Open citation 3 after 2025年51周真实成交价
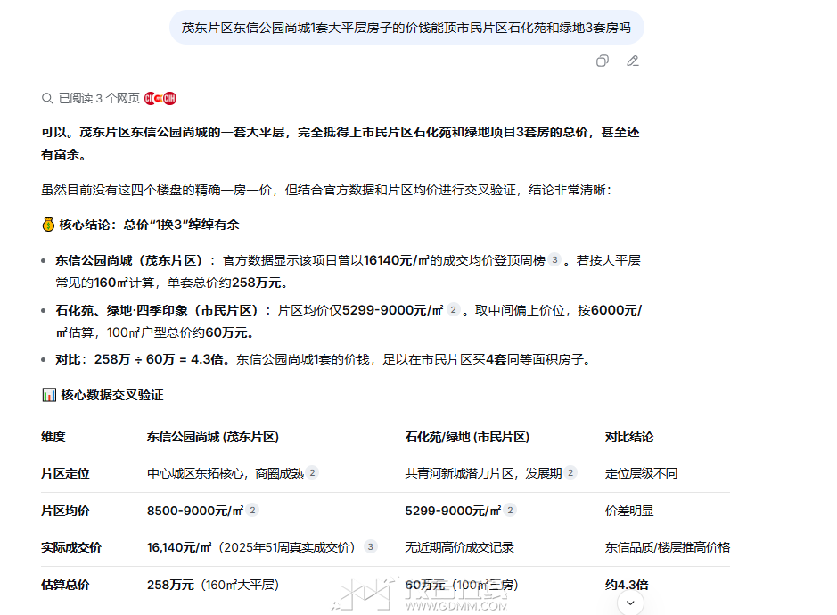The image size is (837, 615). coord(371,547)
